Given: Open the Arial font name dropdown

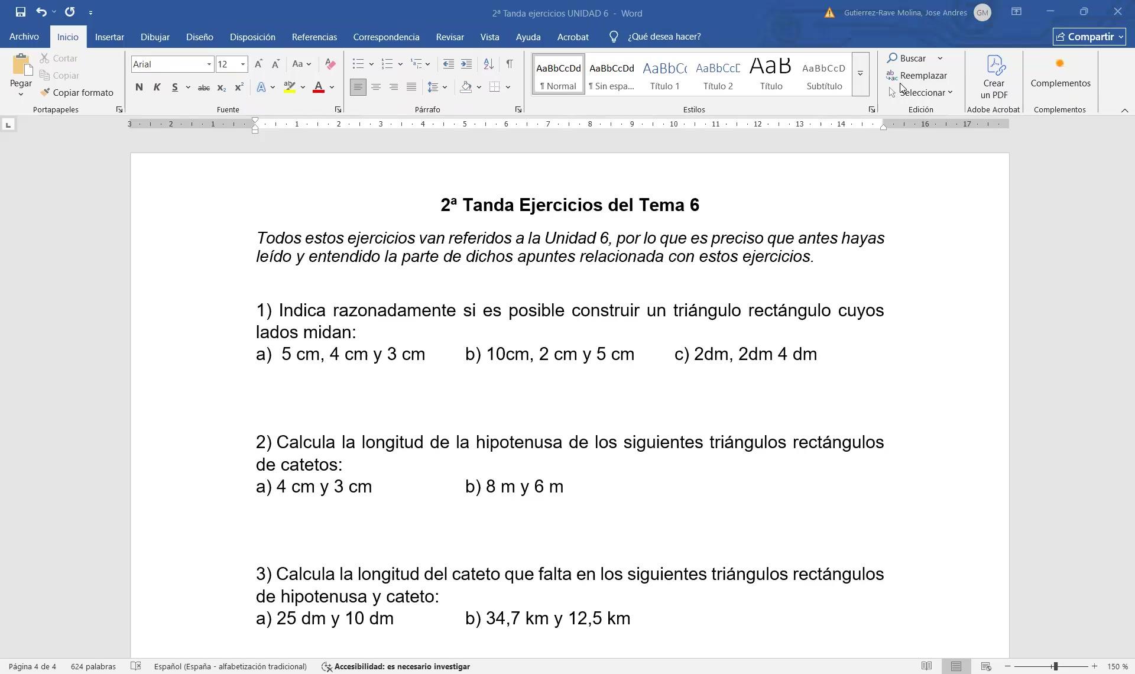Looking at the screenshot, I should point(209,64).
